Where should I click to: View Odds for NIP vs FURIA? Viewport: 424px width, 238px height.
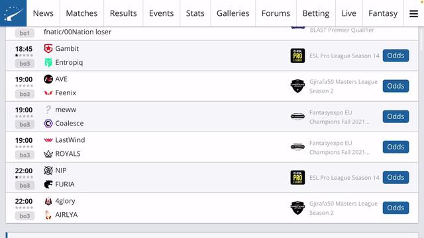pyautogui.click(x=396, y=178)
